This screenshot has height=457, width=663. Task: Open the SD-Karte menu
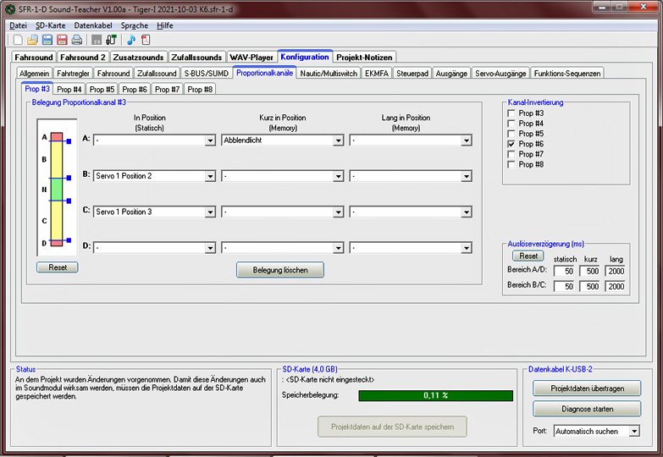tap(50, 25)
